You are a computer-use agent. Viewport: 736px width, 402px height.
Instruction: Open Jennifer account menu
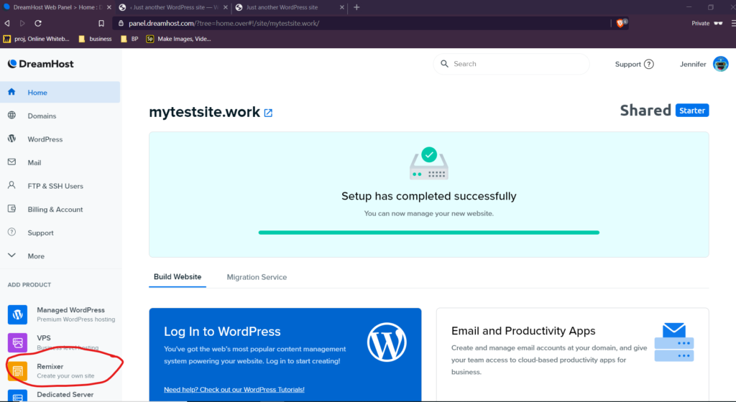click(704, 64)
